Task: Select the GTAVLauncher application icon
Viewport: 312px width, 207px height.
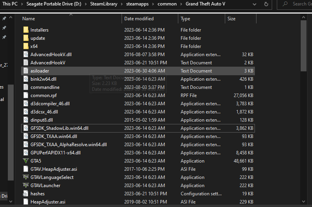Action: click(x=26, y=186)
